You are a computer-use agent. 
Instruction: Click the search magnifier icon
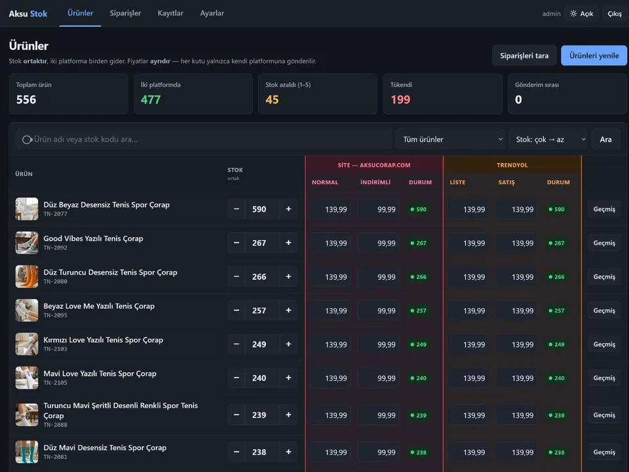point(27,140)
